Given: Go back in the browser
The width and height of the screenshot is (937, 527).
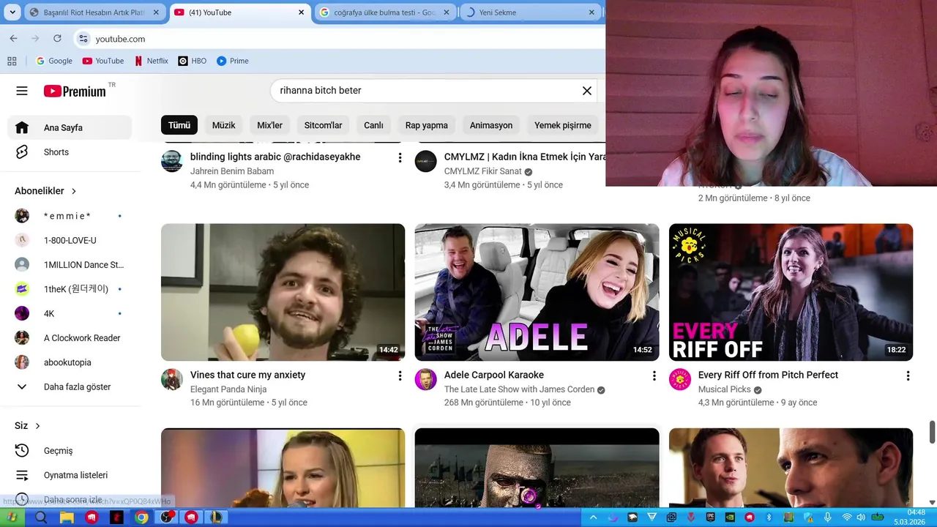Looking at the screenshot, I should pyautogui.click(x=13, y=39).
